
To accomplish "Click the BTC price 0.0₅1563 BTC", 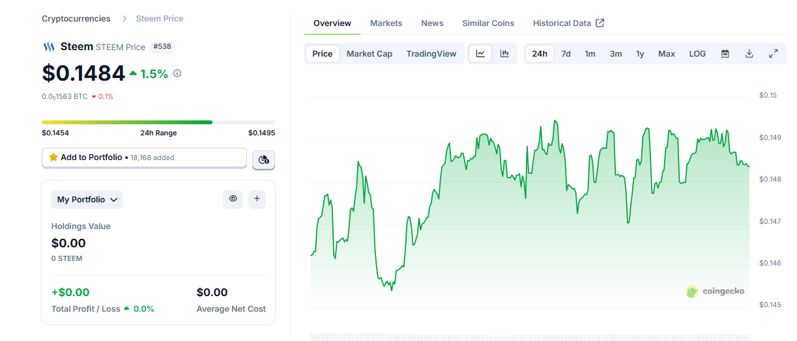I will (x=65, y=96).
